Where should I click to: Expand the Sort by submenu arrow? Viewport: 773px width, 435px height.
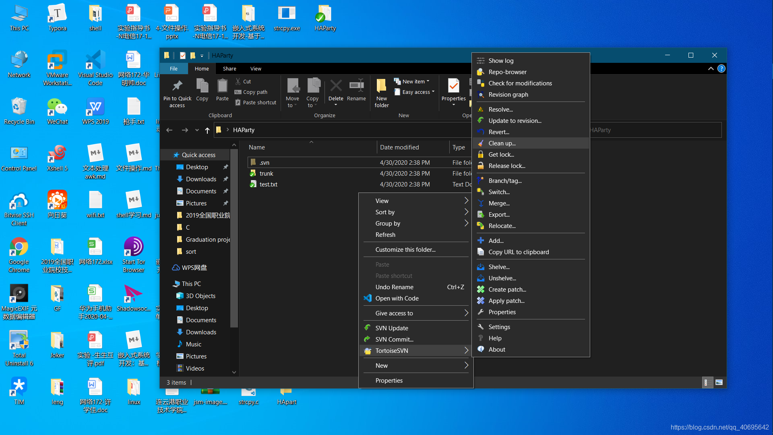(x=467, y=212)
